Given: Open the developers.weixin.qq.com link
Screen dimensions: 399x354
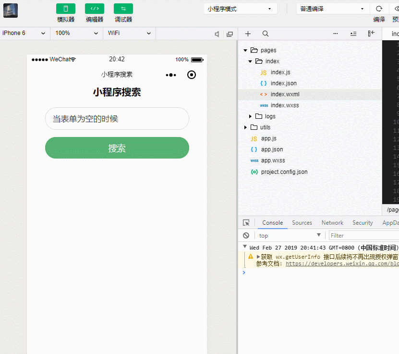Looking at the screenshot, I should click(342, 263).
